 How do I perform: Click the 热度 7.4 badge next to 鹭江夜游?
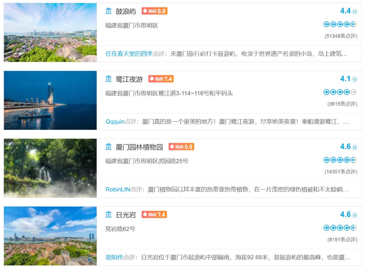pyautogui.click(x=161, y=79)
